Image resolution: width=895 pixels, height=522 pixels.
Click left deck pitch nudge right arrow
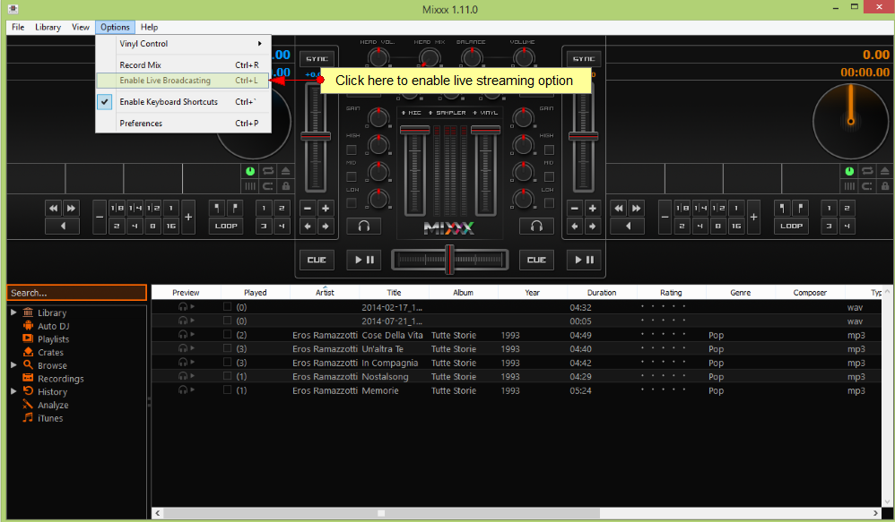[x=326, y=227]
